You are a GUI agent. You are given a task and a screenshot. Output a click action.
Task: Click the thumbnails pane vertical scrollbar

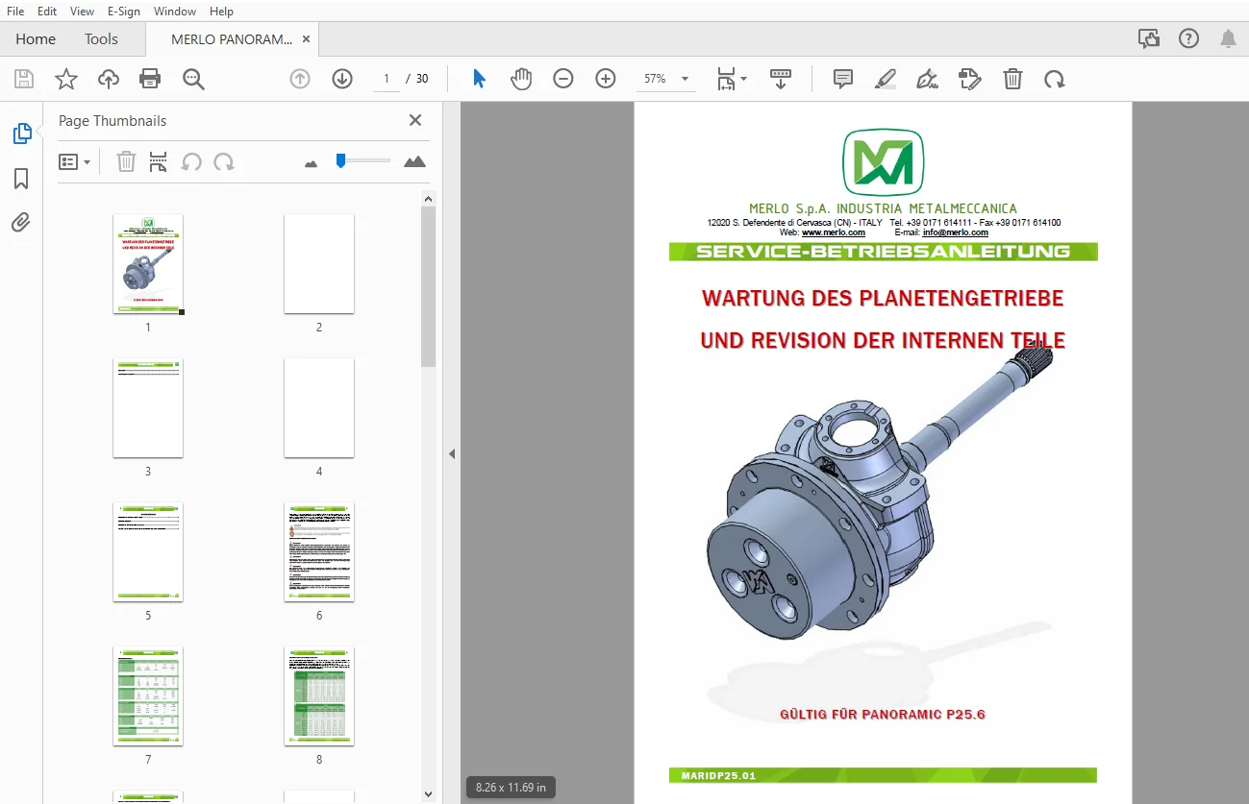click(x=429, y=286)
